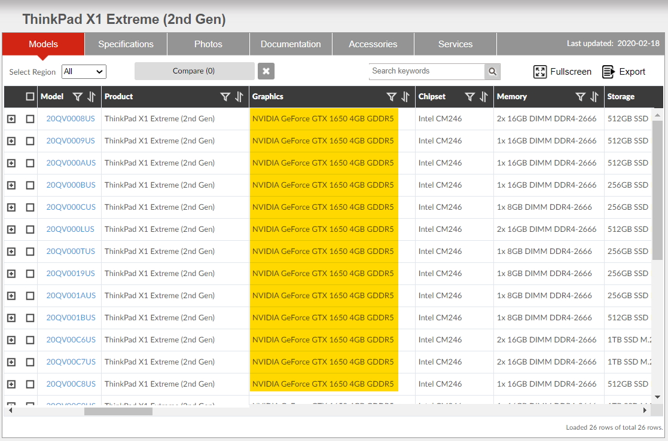This screenshot has height=441, width=668.
Task: Follow the 20QV000TUS model link
Action: click(71, 252)
